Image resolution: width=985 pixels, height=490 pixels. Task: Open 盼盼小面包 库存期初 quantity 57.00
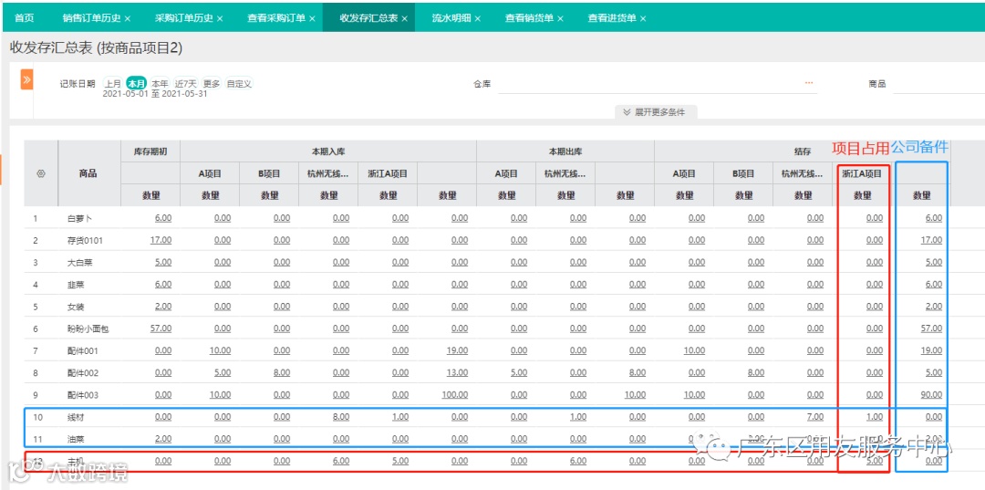tap(161, 328)
